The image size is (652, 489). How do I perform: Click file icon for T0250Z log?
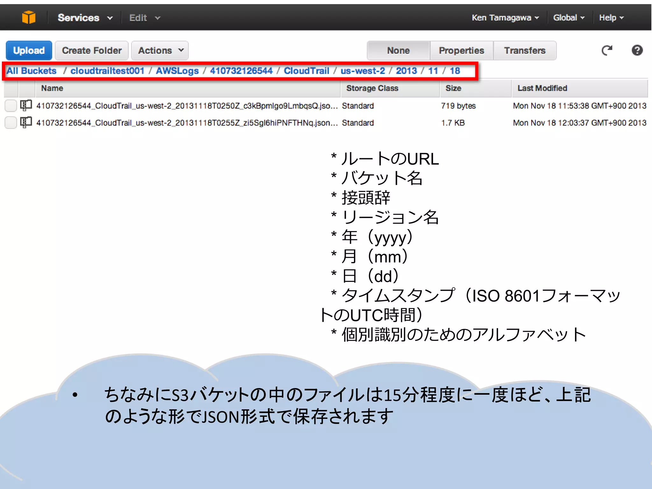tap(26, 105)
